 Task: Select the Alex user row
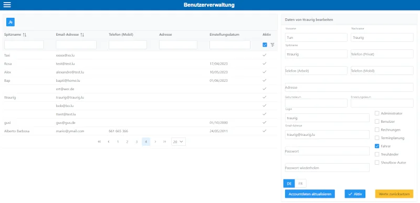click(140, 72)
